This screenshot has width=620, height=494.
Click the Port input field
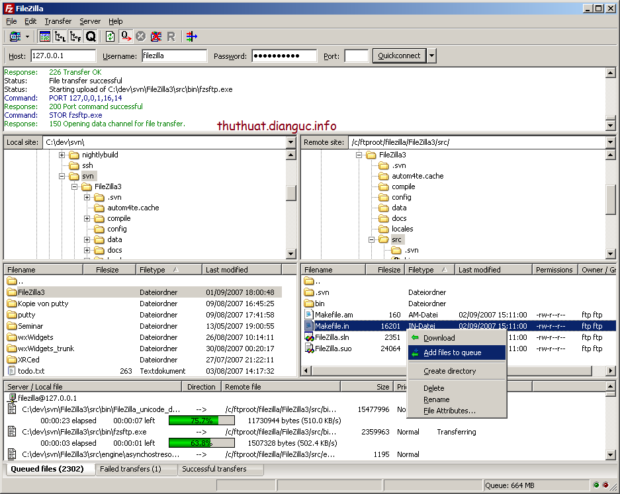point(357,56)
